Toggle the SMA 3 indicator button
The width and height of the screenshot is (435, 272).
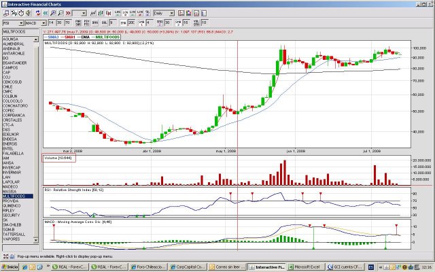click(178, 22)
